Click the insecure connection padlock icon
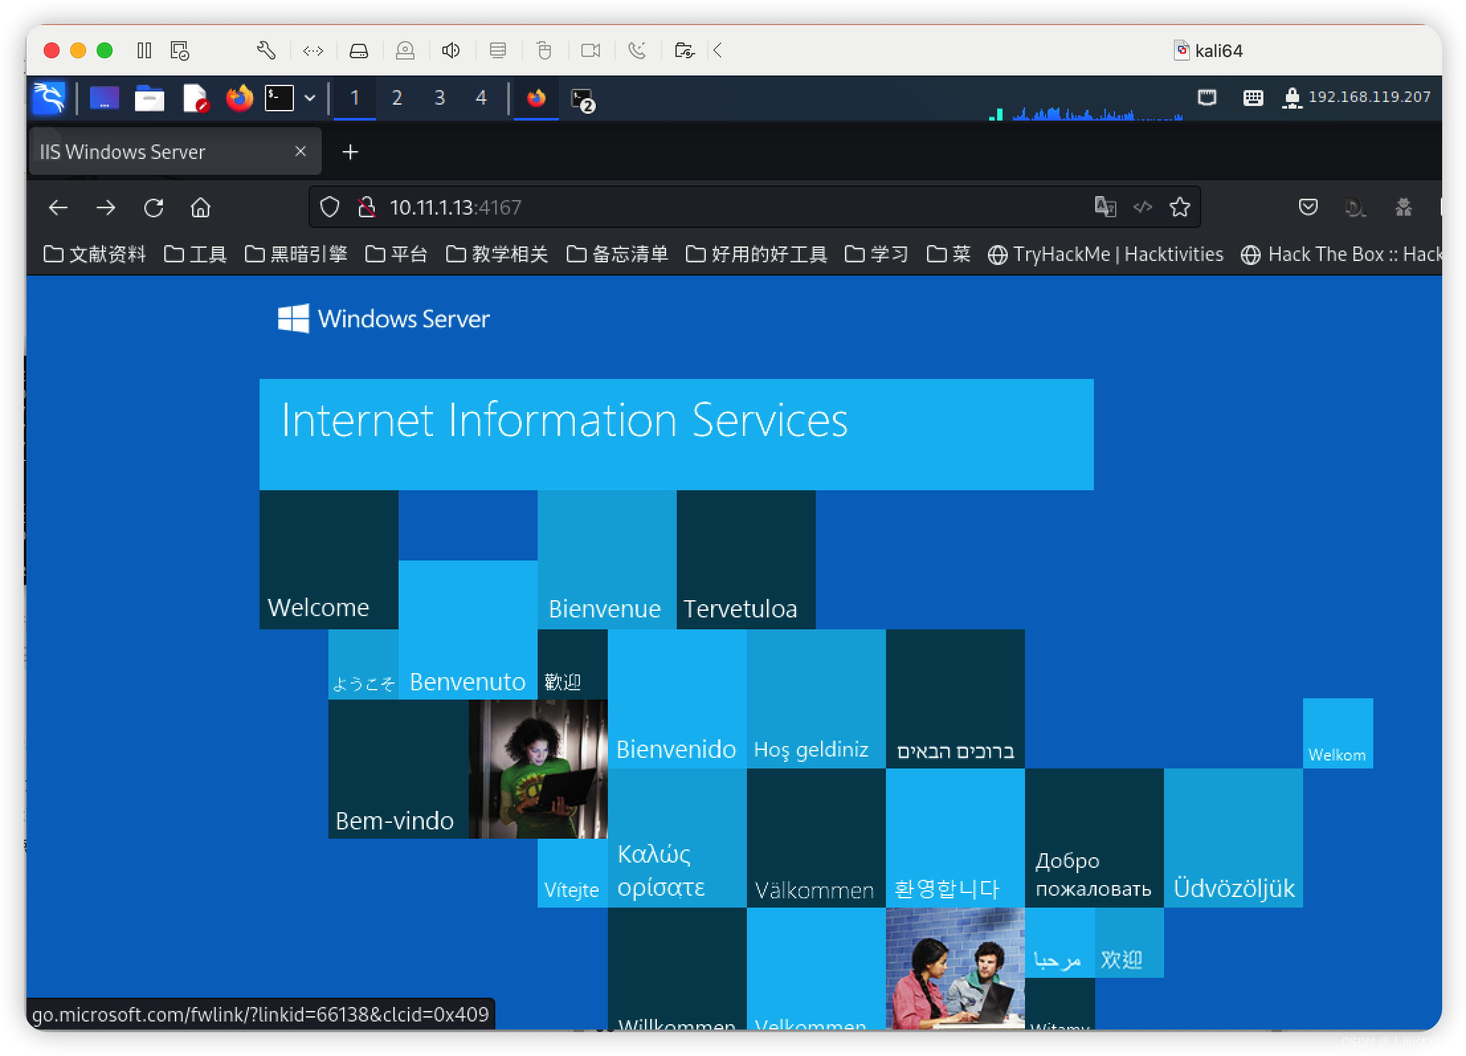 tap(366, 207)
